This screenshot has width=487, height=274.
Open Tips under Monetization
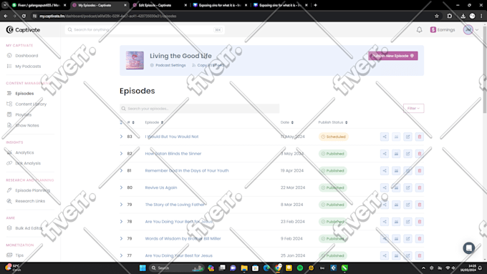19,255
